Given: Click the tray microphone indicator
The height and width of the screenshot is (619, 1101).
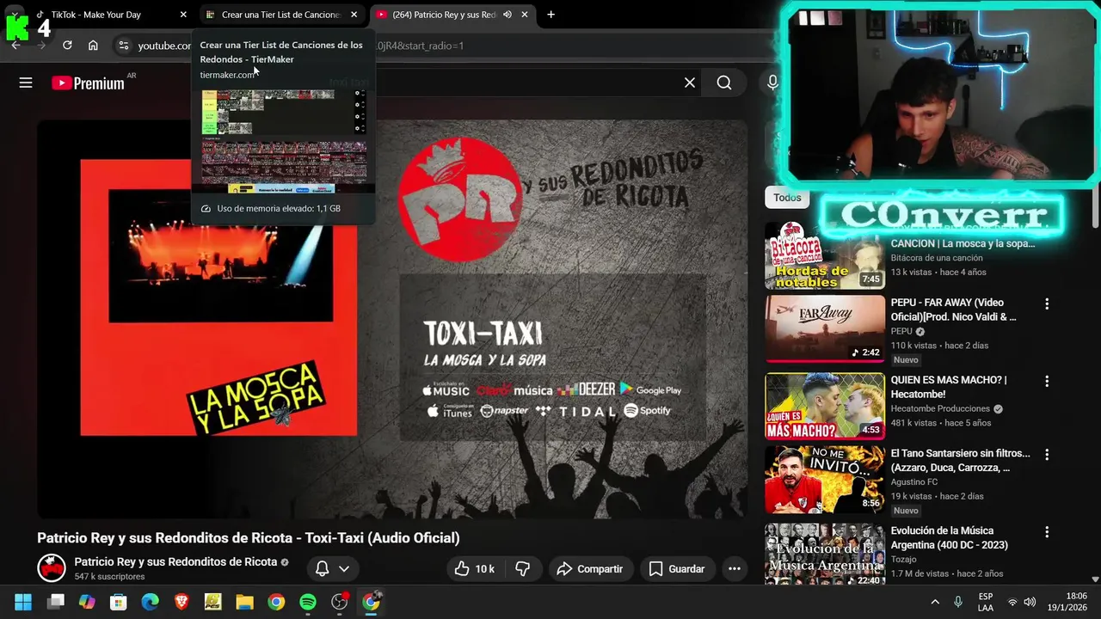Looking at the screenshot, I should pos(958,602).
